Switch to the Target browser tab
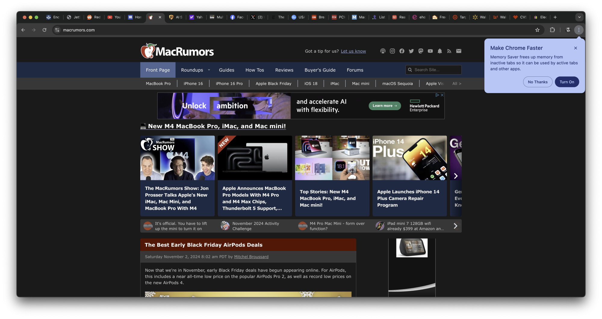The height and width of the screenshot is (319, 602). click(x=459, y=17)
